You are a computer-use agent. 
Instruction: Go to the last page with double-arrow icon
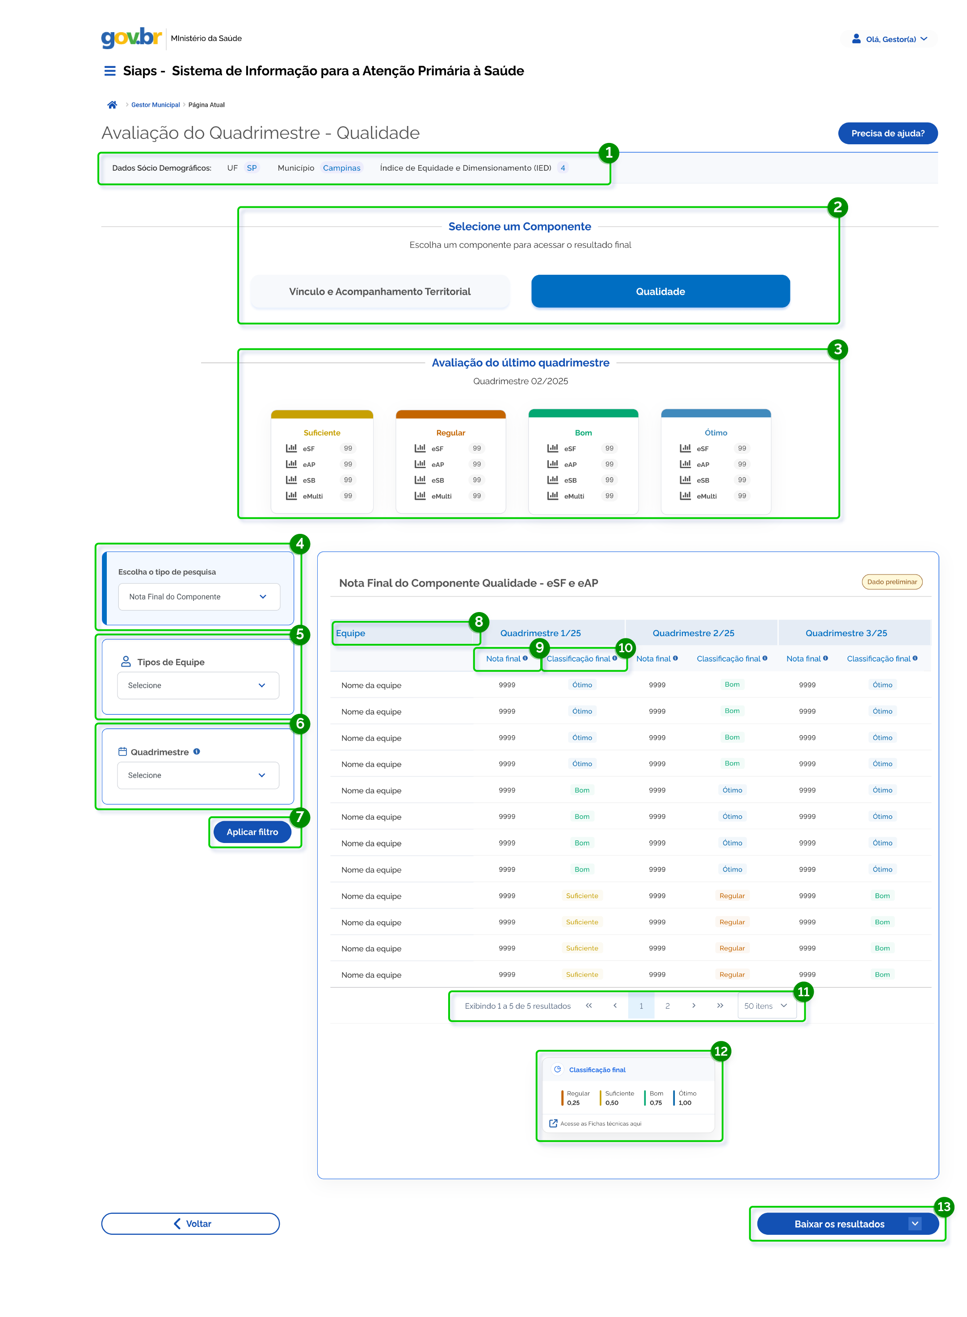[720, 1006]
